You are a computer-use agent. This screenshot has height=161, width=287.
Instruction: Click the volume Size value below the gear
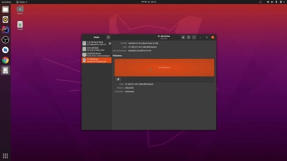tap(139, 84)
